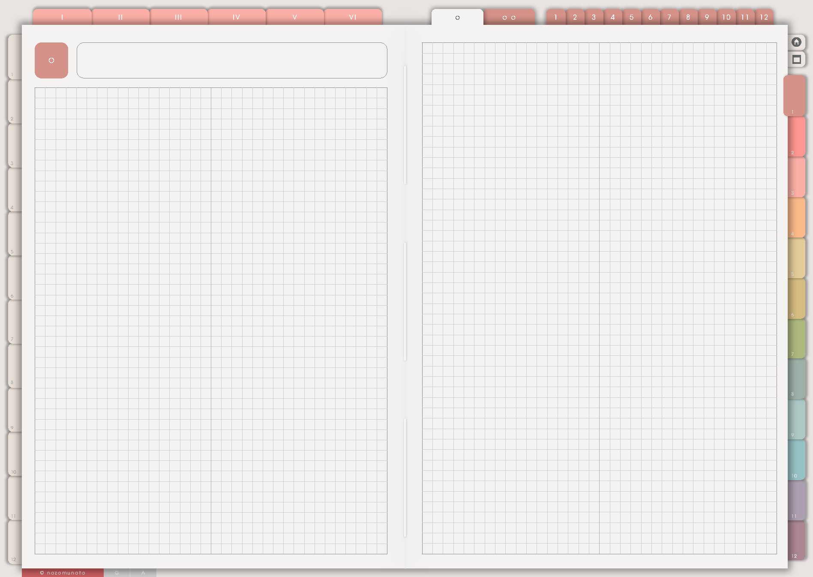Select right side tan tab 6
This screenshot has width=813, height=577.
797,298
